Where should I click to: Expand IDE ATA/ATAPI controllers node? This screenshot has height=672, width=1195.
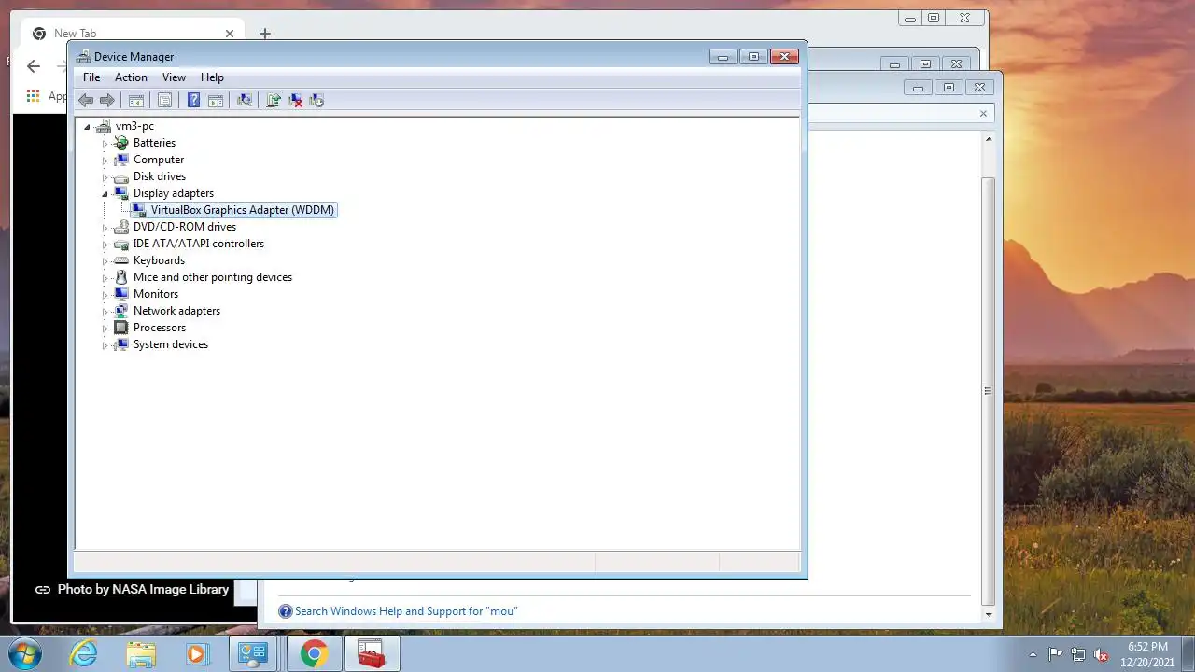(105, 245)
